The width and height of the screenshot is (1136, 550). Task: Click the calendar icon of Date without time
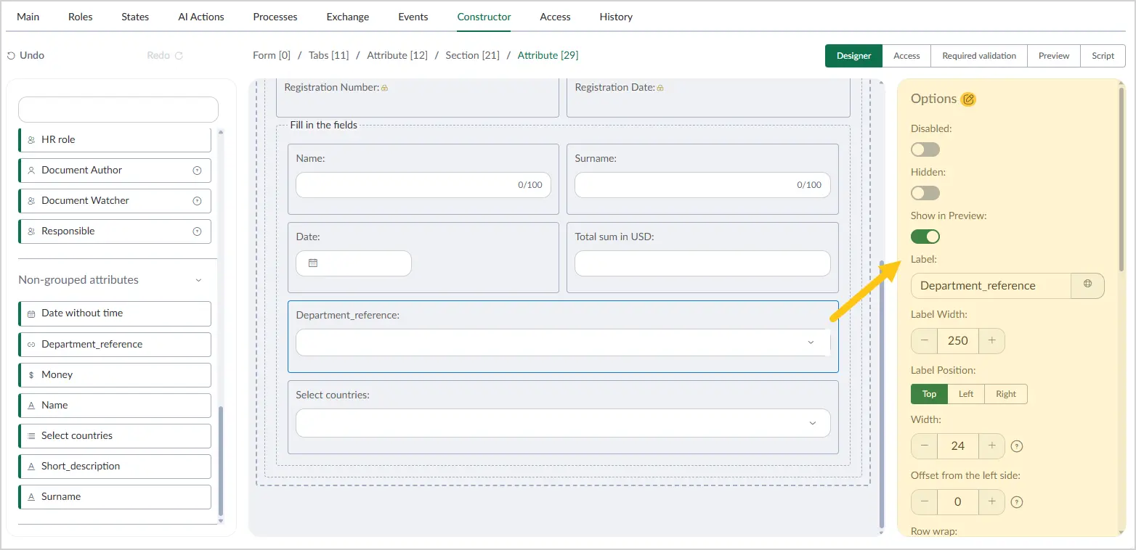pos(31,313)
